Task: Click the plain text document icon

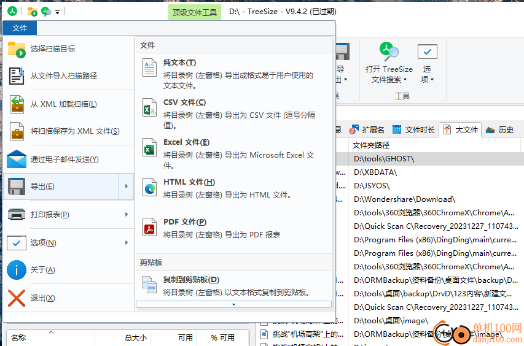Action: 149,67
